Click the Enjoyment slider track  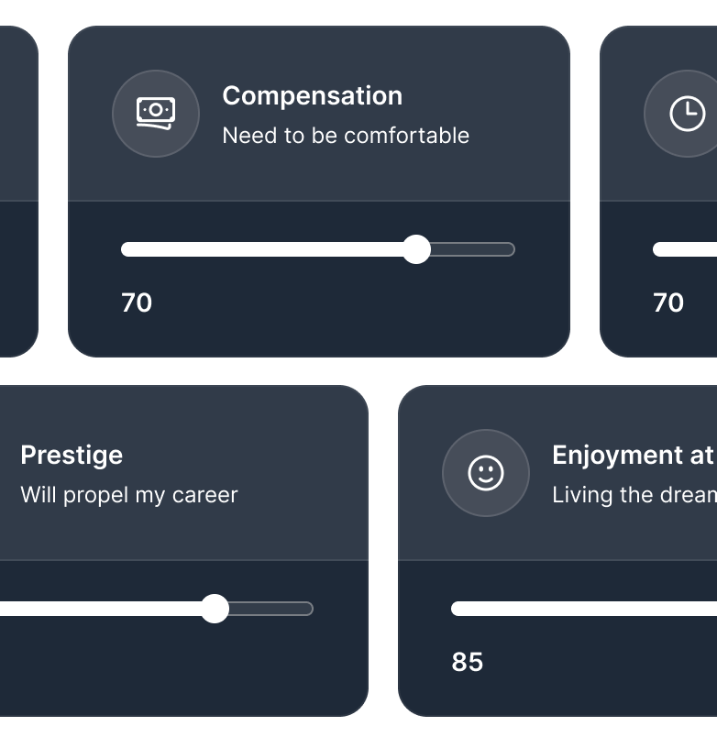(587, 609)
